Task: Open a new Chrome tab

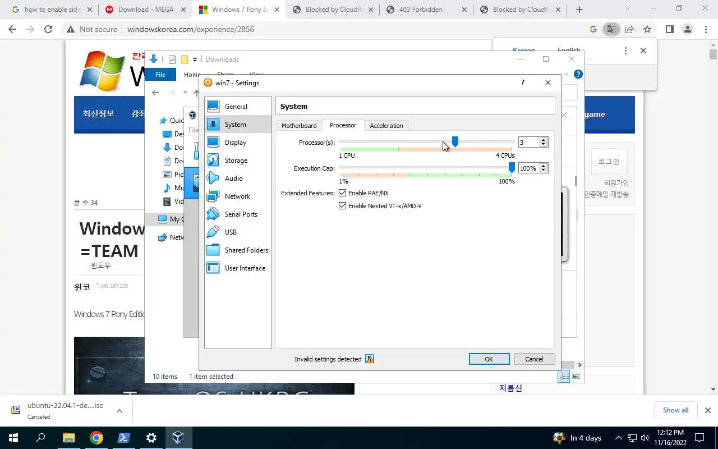Action: [579, 10]
